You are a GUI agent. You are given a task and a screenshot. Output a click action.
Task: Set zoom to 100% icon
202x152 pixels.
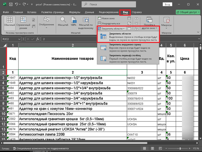[73, 22]
